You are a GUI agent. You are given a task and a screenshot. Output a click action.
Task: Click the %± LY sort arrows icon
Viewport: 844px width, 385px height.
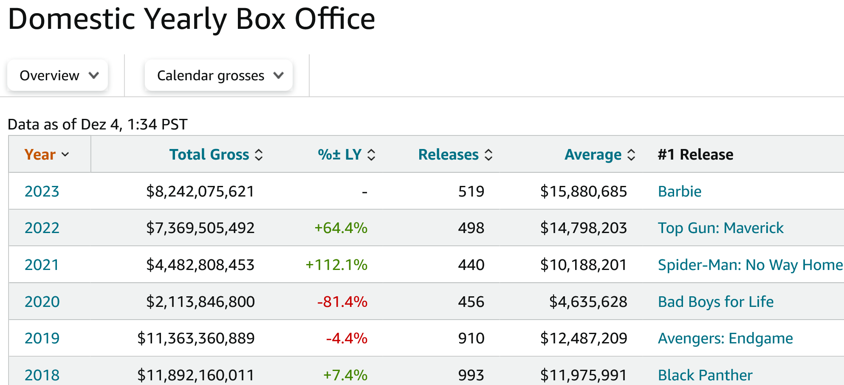(x=371, y=155)
